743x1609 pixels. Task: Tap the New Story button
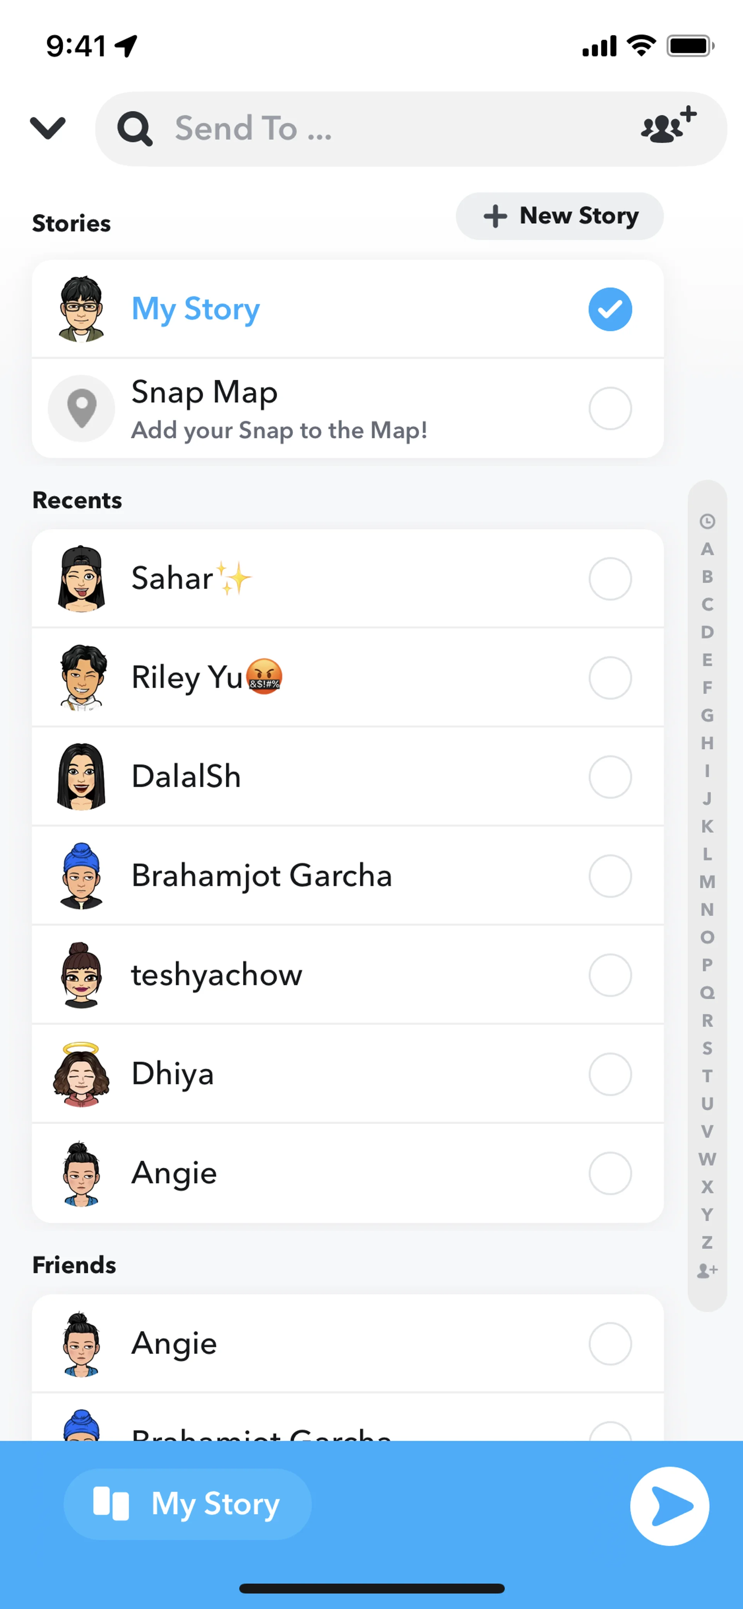pos(560,216)
